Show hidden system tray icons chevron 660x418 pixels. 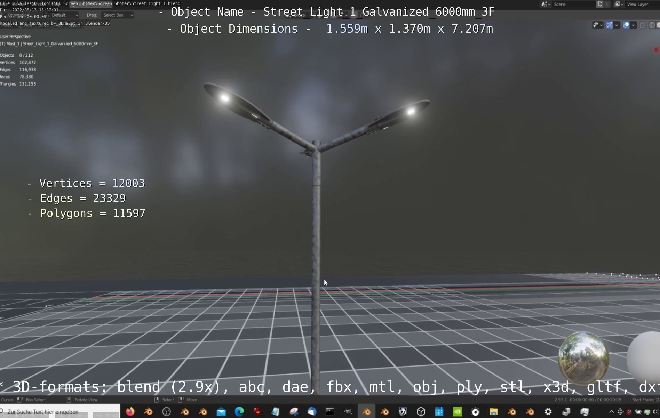click(611, 412)
